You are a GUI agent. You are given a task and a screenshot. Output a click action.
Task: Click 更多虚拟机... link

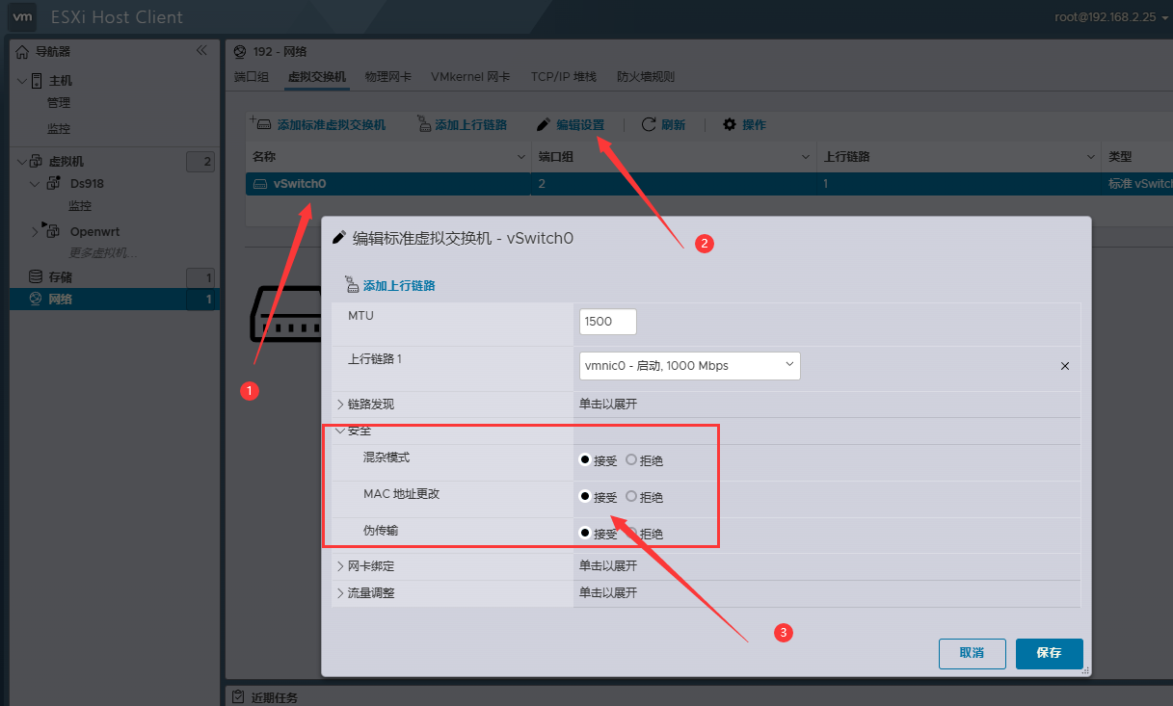[x=102, y=253]
